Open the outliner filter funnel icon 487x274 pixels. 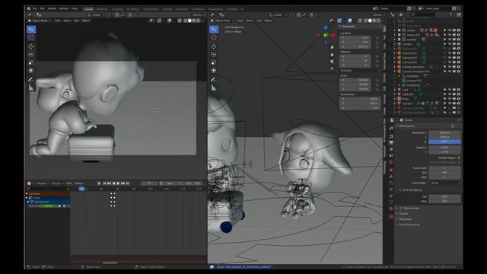(451, 14)
